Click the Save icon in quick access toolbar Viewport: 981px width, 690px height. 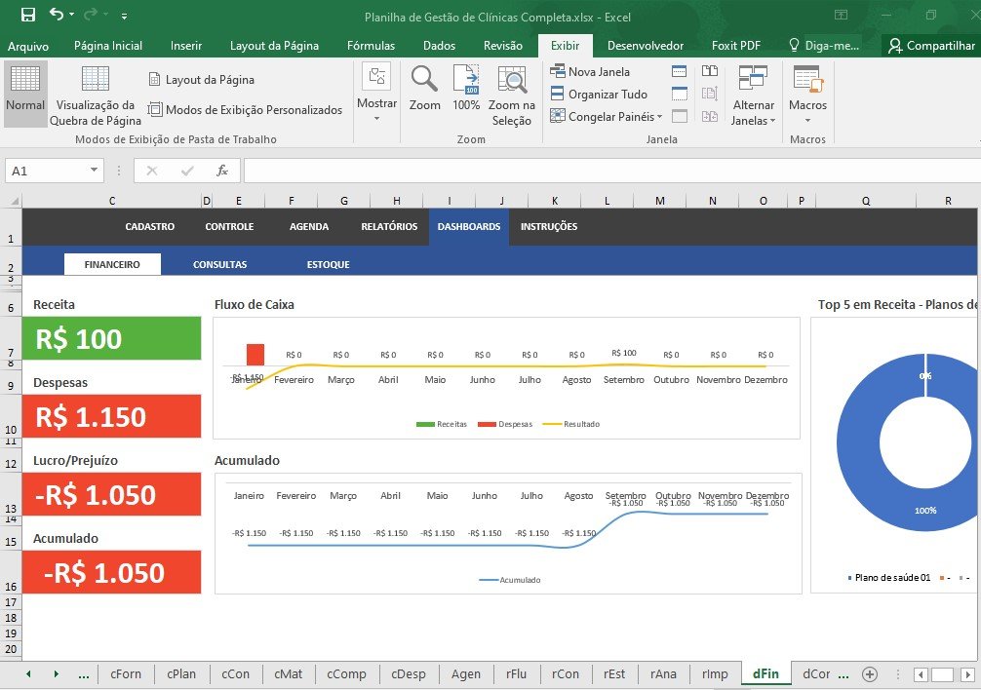click(27, 15)
